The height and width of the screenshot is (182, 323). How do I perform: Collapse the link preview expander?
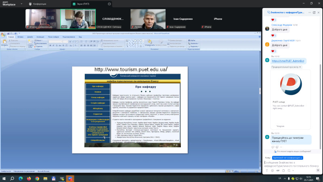[300, 67]
